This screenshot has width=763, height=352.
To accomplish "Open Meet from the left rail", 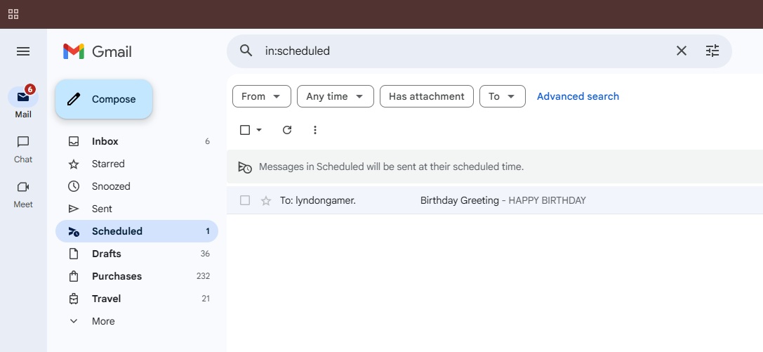I will pyautogui.click(x=23, y=193).
